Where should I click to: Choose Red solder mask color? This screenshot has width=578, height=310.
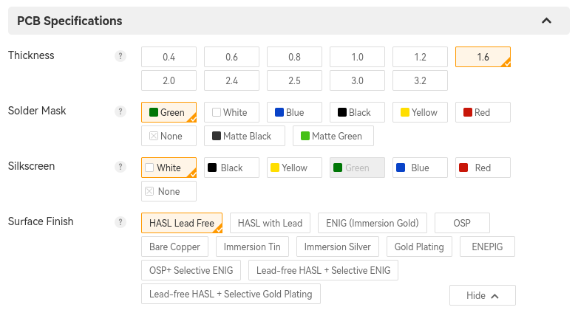483,112
